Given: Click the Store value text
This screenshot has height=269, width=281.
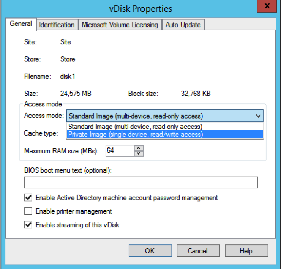Looking at the screenshot, I should (x=68, y=59).
